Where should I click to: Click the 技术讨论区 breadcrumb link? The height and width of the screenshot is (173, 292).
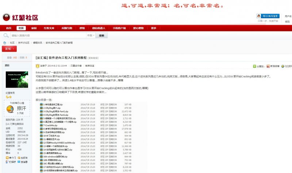(24, 43)
